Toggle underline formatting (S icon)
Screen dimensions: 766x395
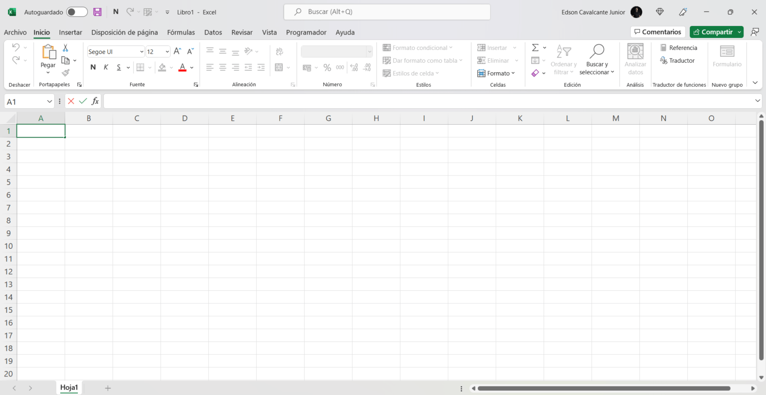(x=120, y=67)
